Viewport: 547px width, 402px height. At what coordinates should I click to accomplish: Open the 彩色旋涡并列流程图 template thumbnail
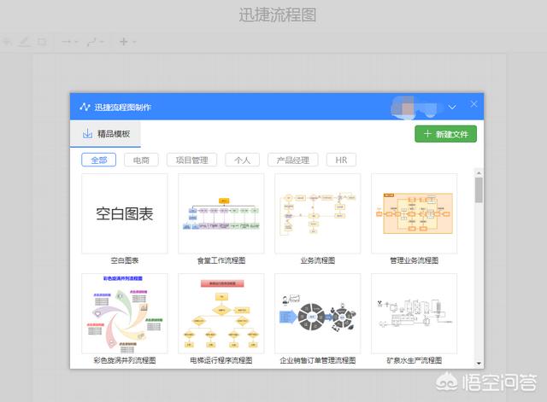pos(125,313)
